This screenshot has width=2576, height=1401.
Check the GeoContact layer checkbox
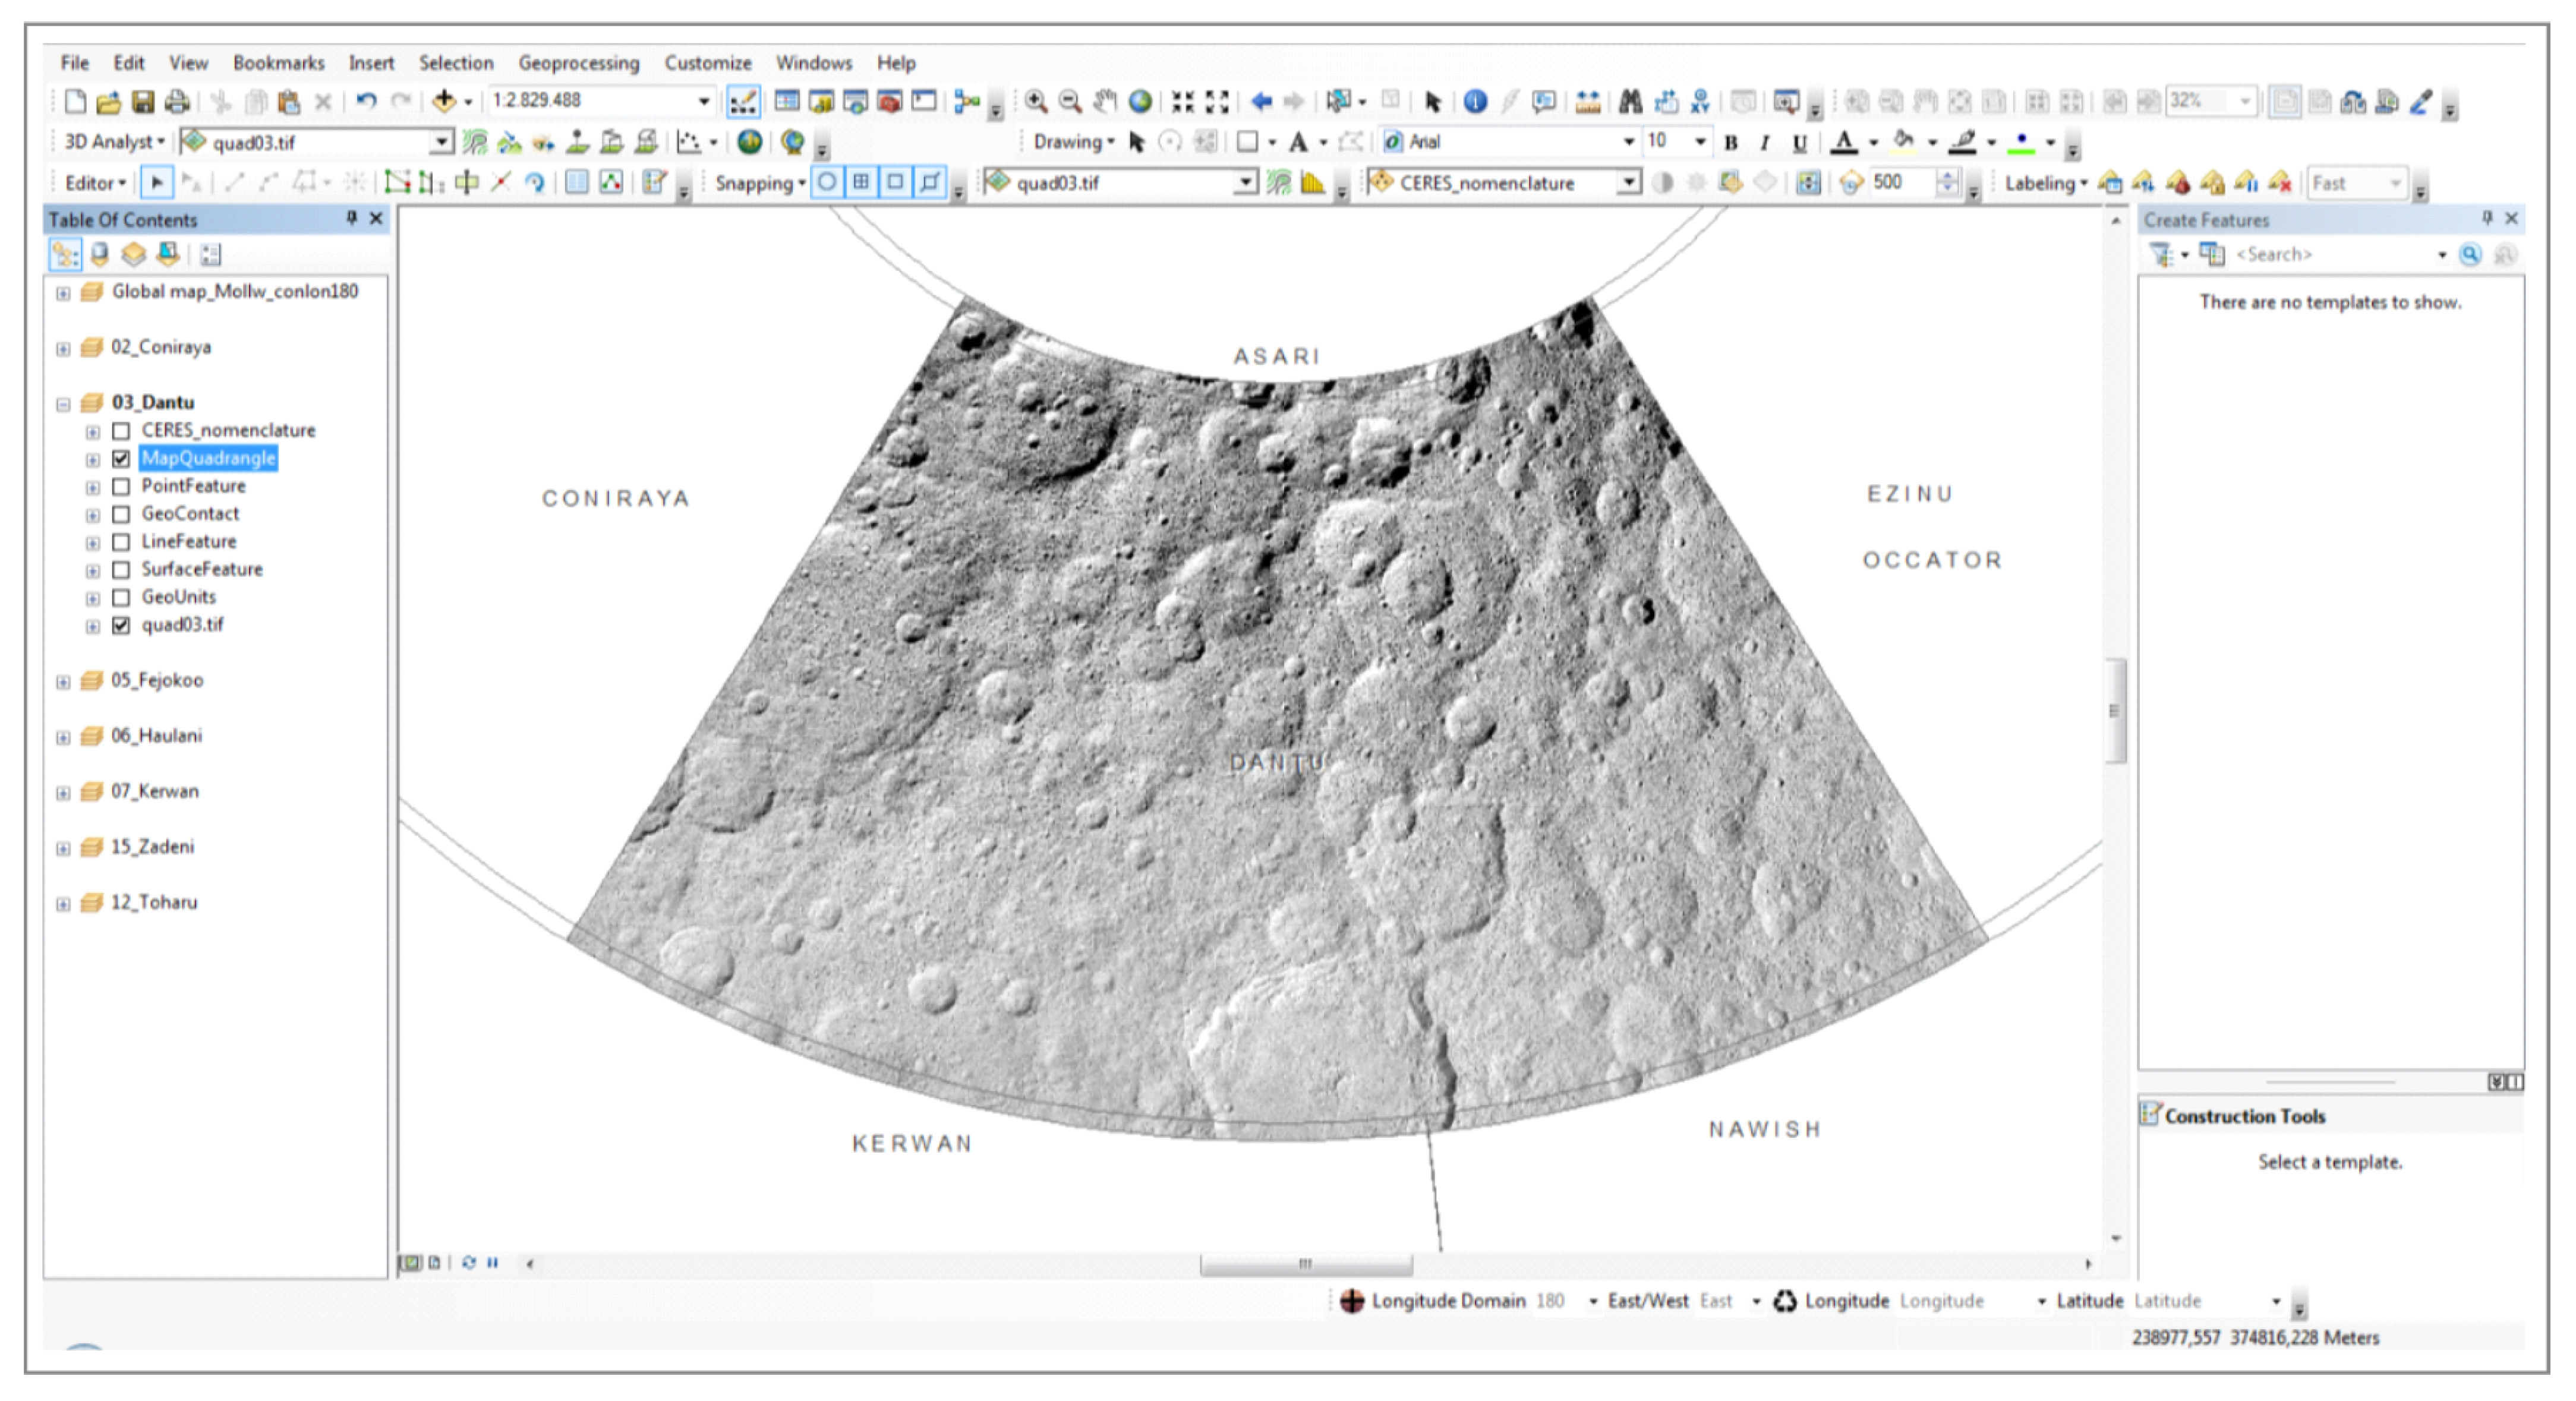pos(121,514)
